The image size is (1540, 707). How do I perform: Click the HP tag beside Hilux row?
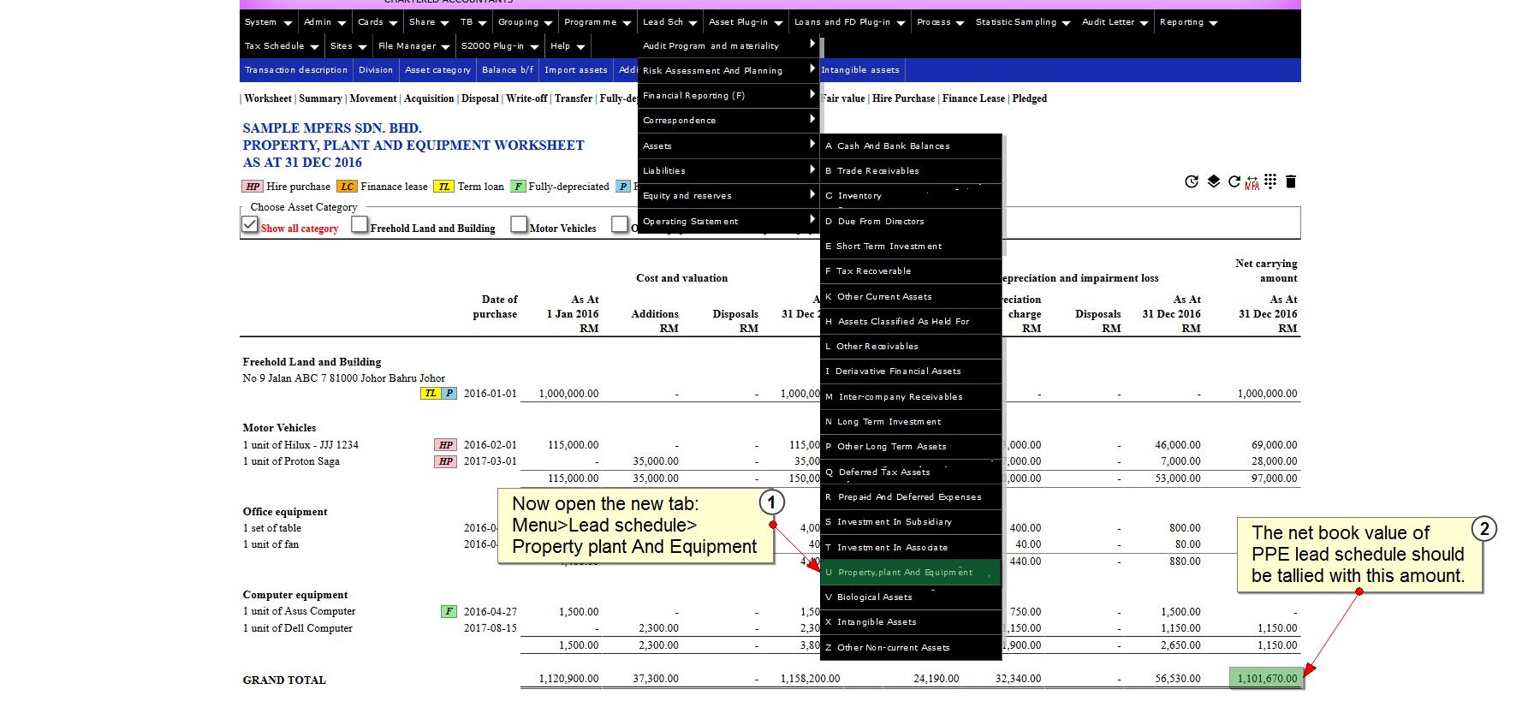tap(445, 445)
